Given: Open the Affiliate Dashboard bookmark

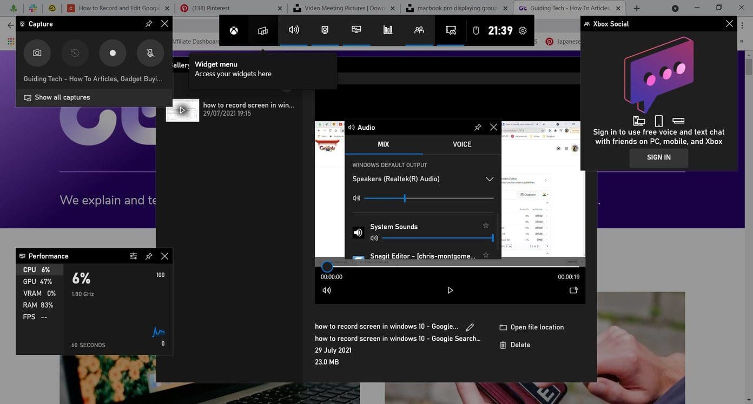Looking at the screenshot, I should click(196, 42).
